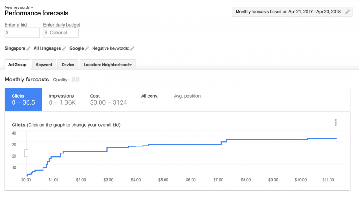Click the bid slider handle on graph
The width and height of the screenshot is (359, 197).
point(26,153)
